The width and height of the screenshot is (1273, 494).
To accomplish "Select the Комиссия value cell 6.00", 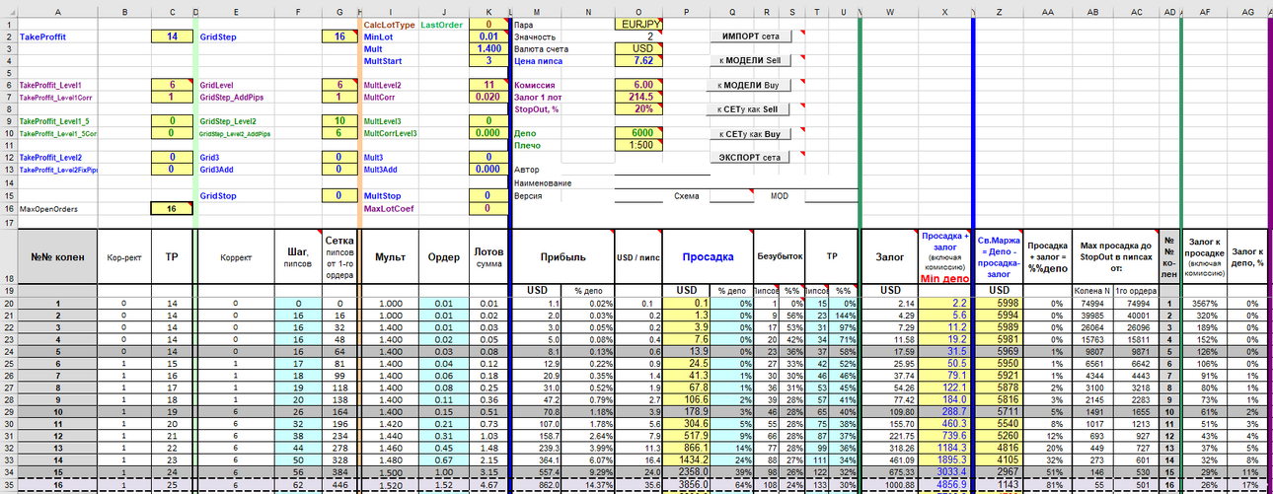I will pyautogui.click(x=638, y=85).
